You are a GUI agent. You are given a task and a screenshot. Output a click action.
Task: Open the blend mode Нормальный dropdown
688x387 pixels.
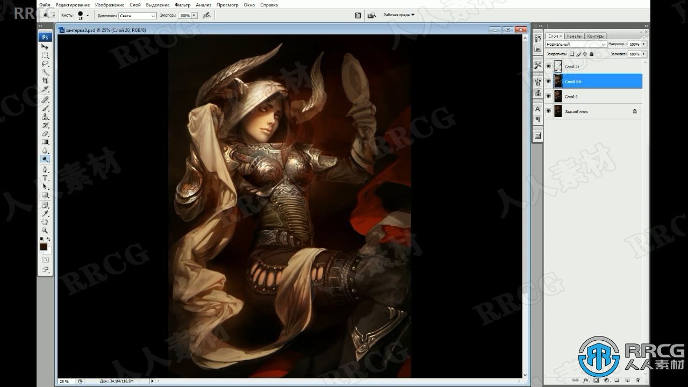(x=576, y=44)
